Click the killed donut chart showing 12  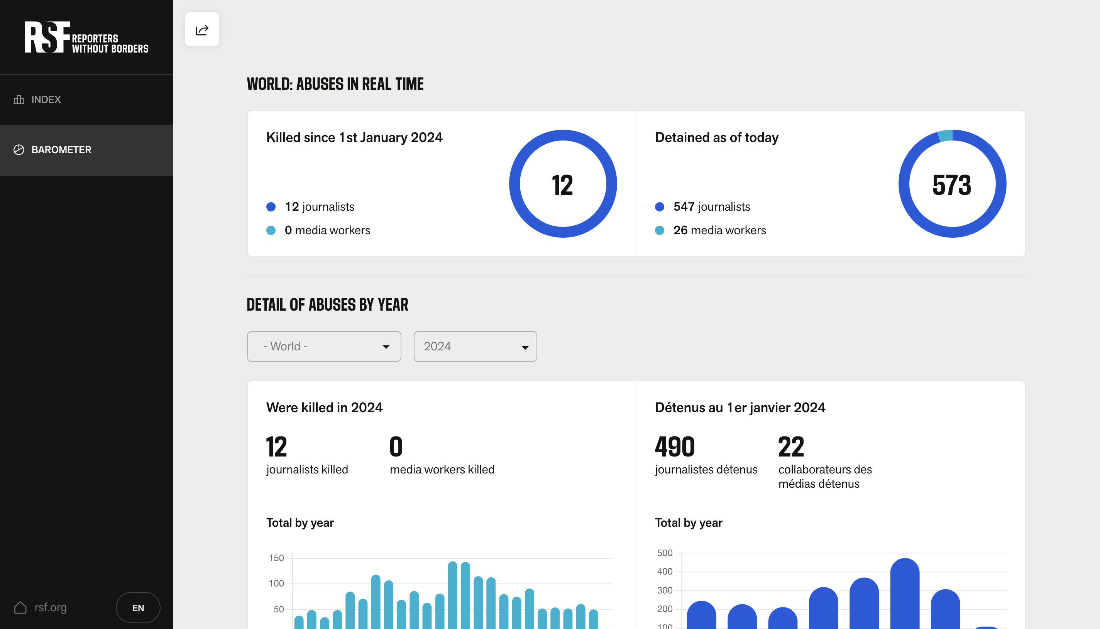[x=562, y=184]
